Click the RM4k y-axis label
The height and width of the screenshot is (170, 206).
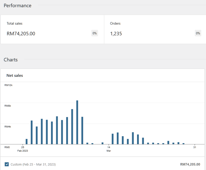pos(8,127)
